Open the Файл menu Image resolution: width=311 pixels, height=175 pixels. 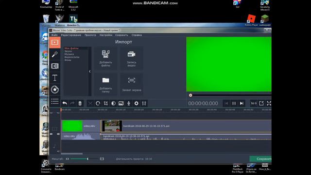[x=54, y=35]
